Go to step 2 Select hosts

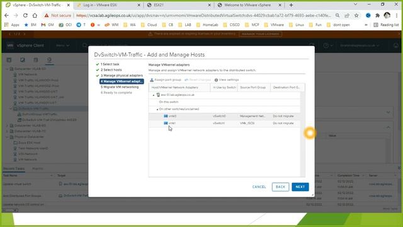click(x=111, y=70)
